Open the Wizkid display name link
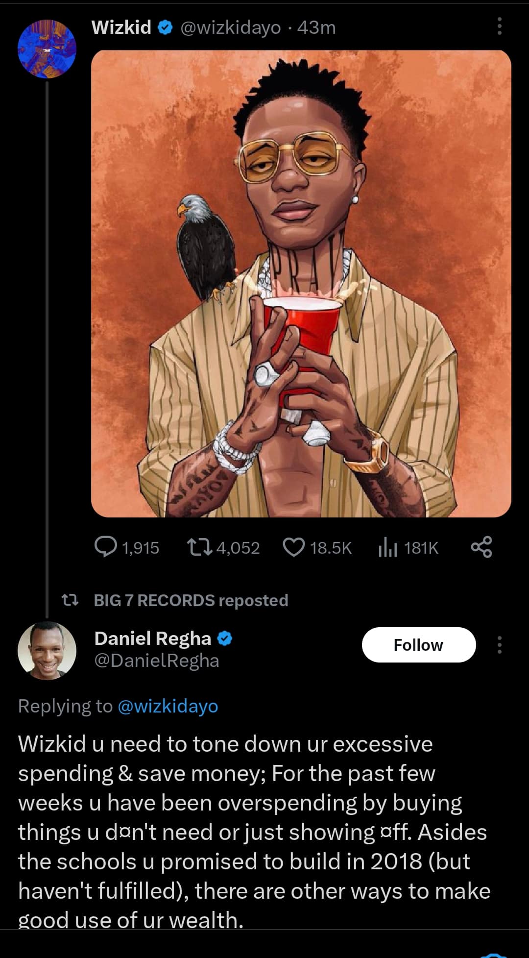The image size is (529, 958). tap(121, 27)
